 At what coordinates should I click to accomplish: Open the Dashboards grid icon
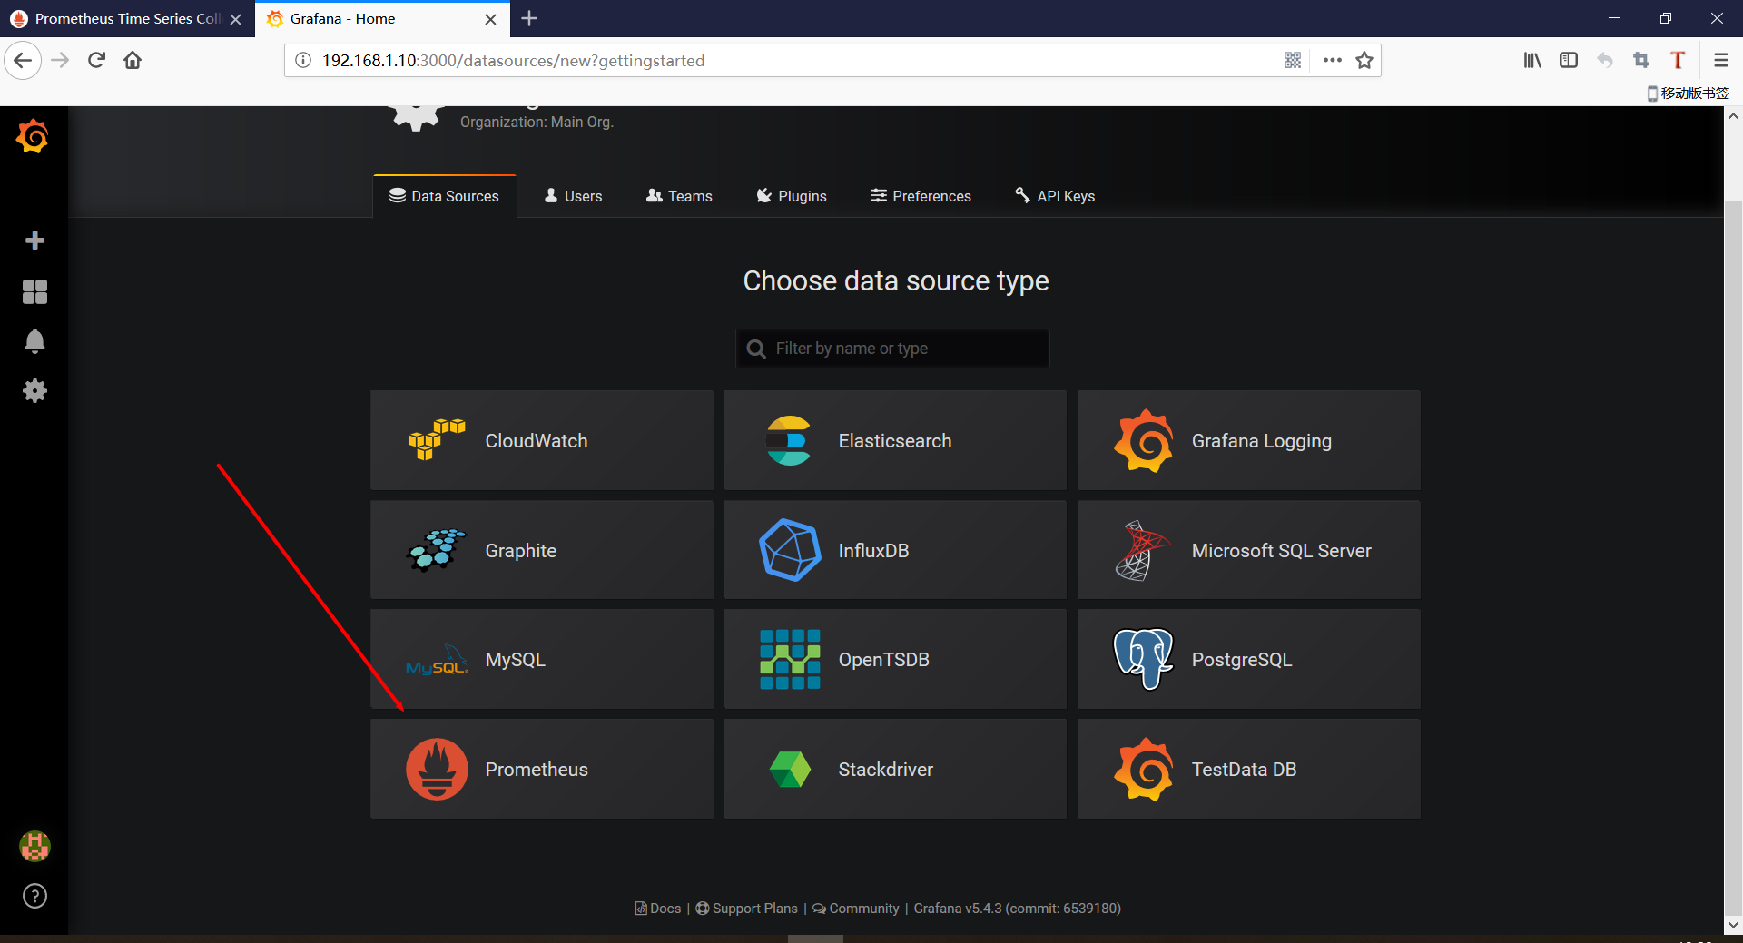[x=34, y=291]
